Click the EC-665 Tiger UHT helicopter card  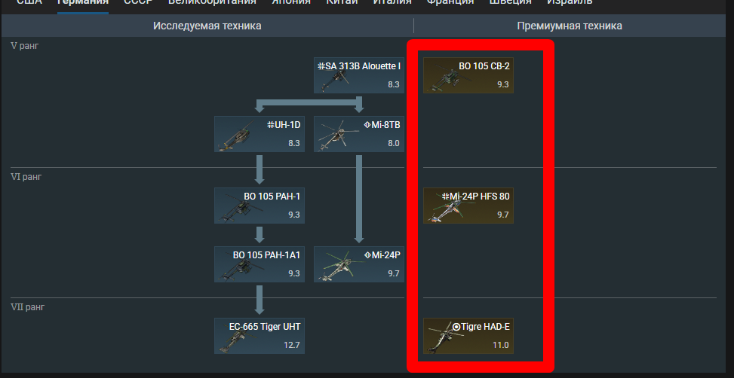pos(260,336)
